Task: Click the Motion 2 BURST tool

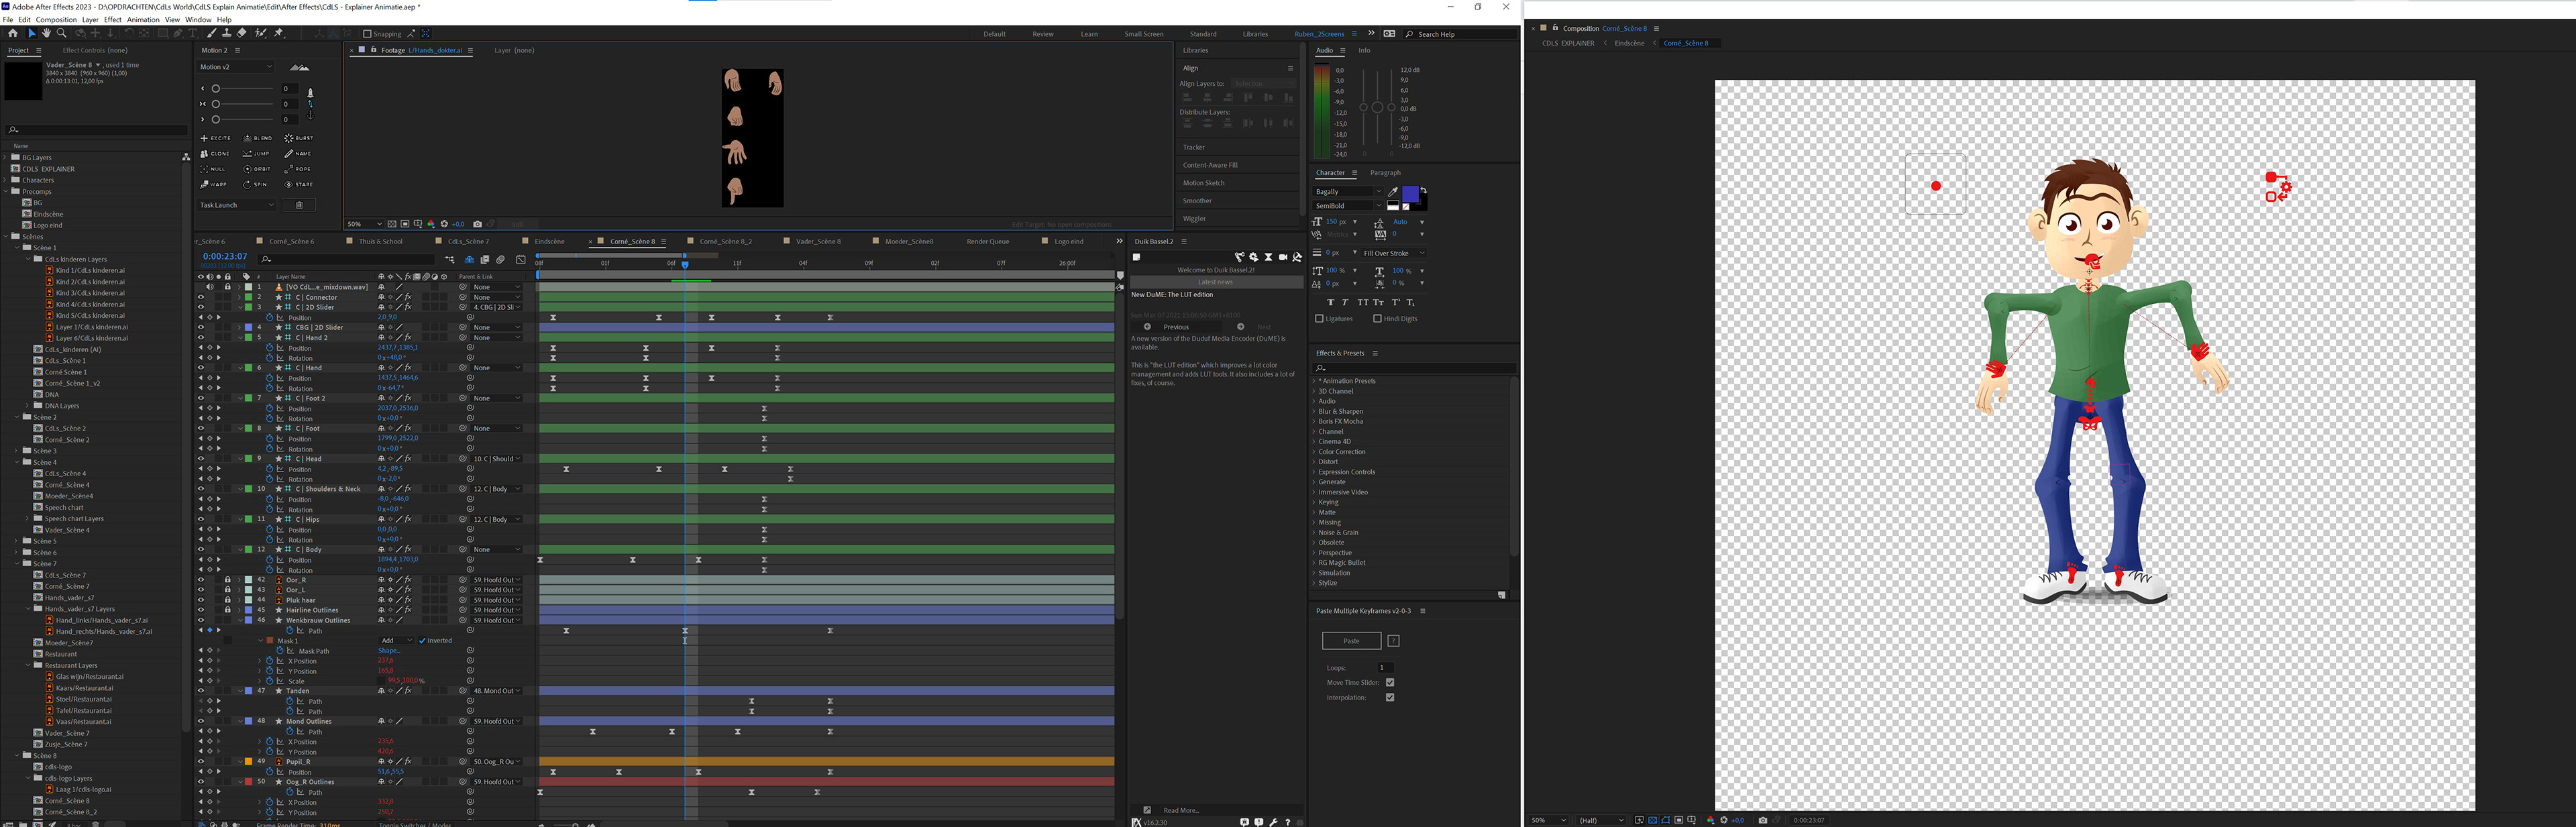Action: (x=299, y=138)
